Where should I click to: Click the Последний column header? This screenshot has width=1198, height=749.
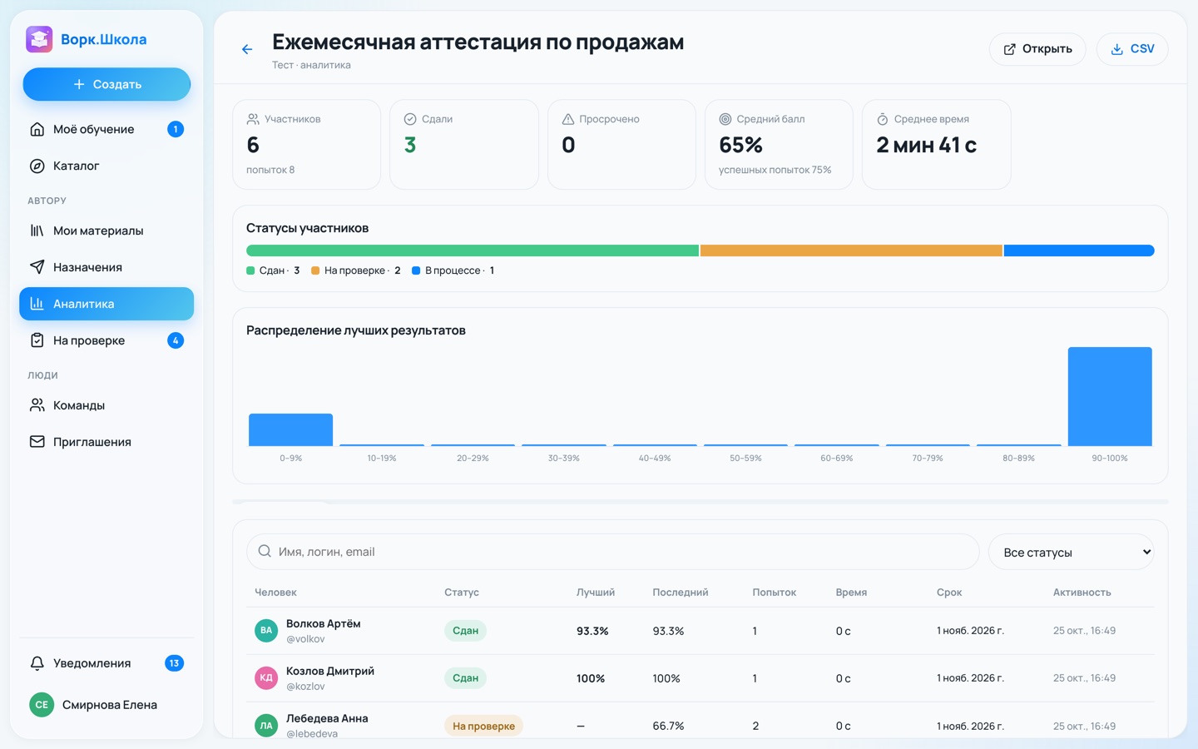tap(681, 593)
